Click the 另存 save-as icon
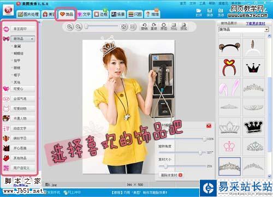The height and width of the screenshot is (197, 273). click(221, 13)
